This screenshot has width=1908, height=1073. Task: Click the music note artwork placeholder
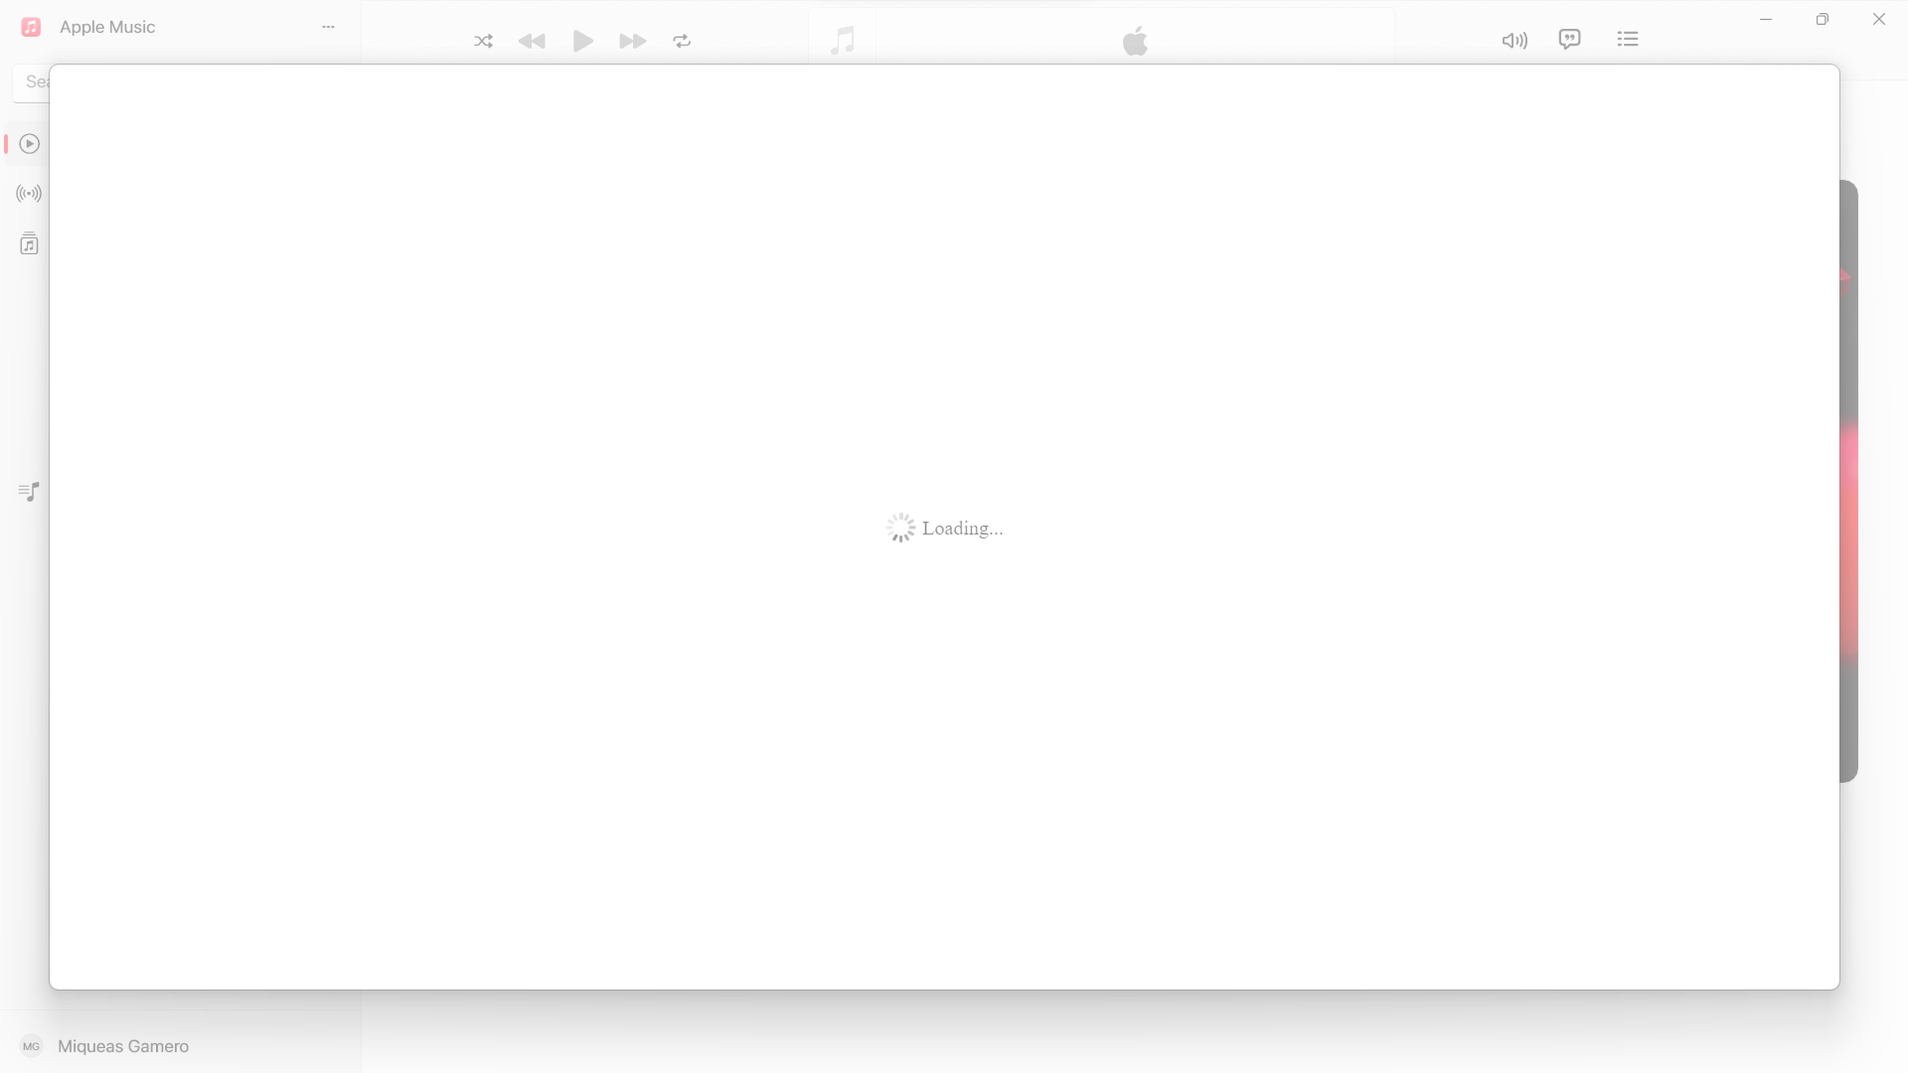(843, 40)
